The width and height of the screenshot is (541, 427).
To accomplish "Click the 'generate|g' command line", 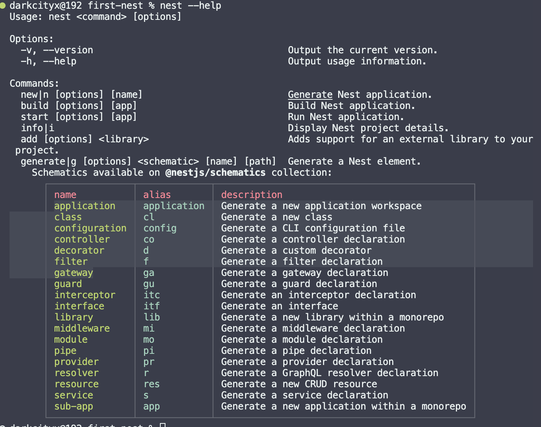I will [148, 161].
